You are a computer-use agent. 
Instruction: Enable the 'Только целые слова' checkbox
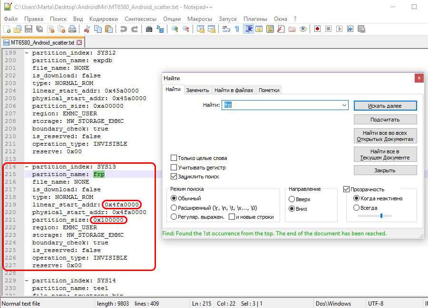(x=174, y=158)
